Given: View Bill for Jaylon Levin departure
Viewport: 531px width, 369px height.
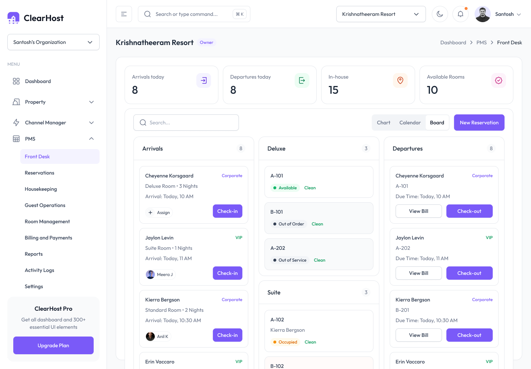Looking at the screenshot, I should tap(419, 273).
